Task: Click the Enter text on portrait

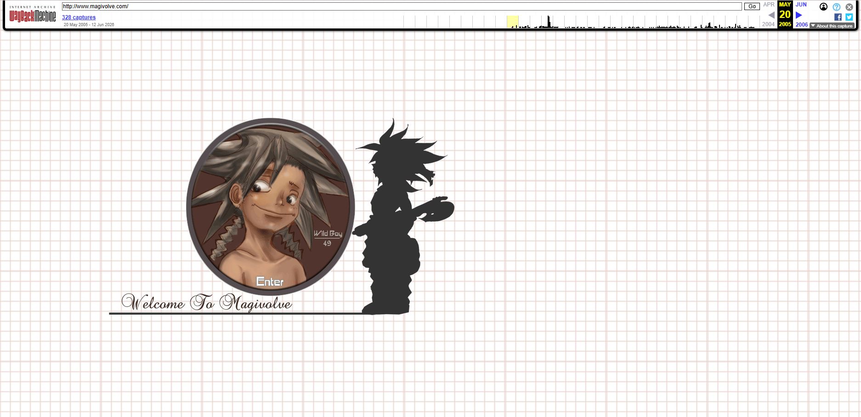Action: [270, 281]
